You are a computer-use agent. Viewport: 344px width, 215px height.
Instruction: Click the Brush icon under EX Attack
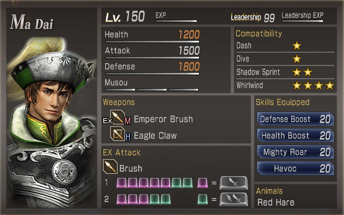(110, 167)
